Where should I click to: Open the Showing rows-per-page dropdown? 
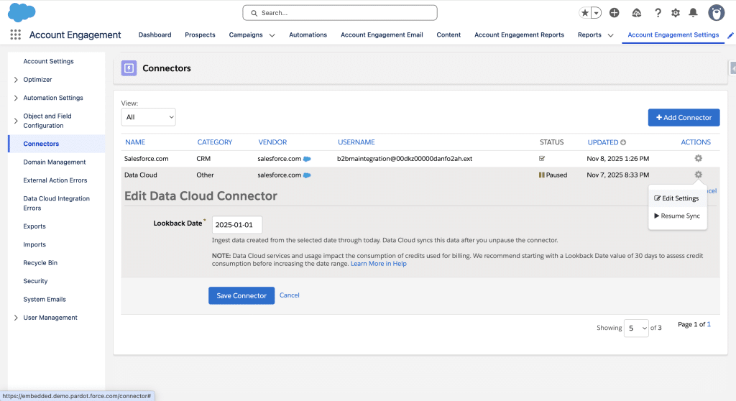point(636,328)
